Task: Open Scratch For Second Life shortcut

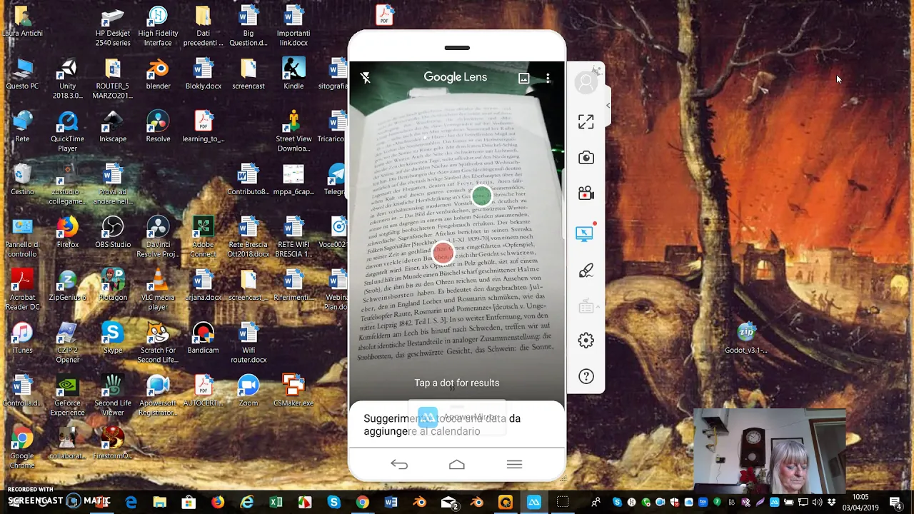Action: tap(158, 343)
